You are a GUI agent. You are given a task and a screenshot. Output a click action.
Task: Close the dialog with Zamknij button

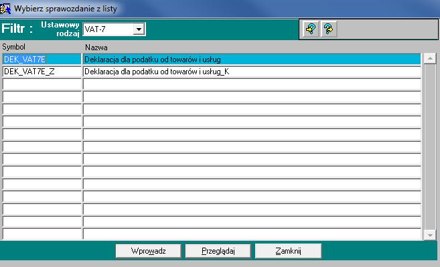[288, 251]
